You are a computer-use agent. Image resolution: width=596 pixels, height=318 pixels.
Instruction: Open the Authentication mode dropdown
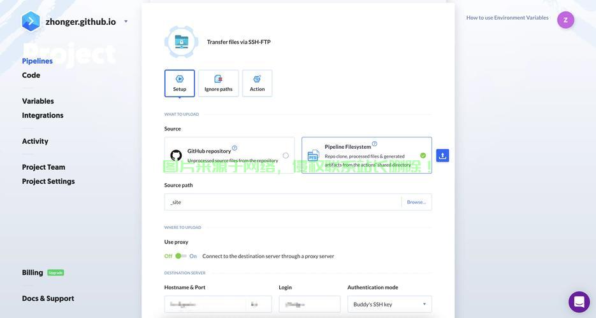click(x=389, y=304)
